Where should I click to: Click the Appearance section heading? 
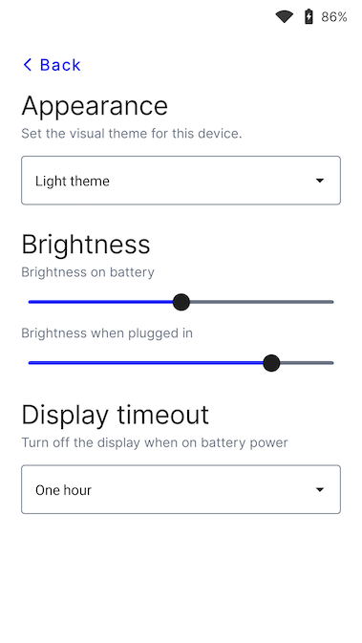tap(95, 106)
